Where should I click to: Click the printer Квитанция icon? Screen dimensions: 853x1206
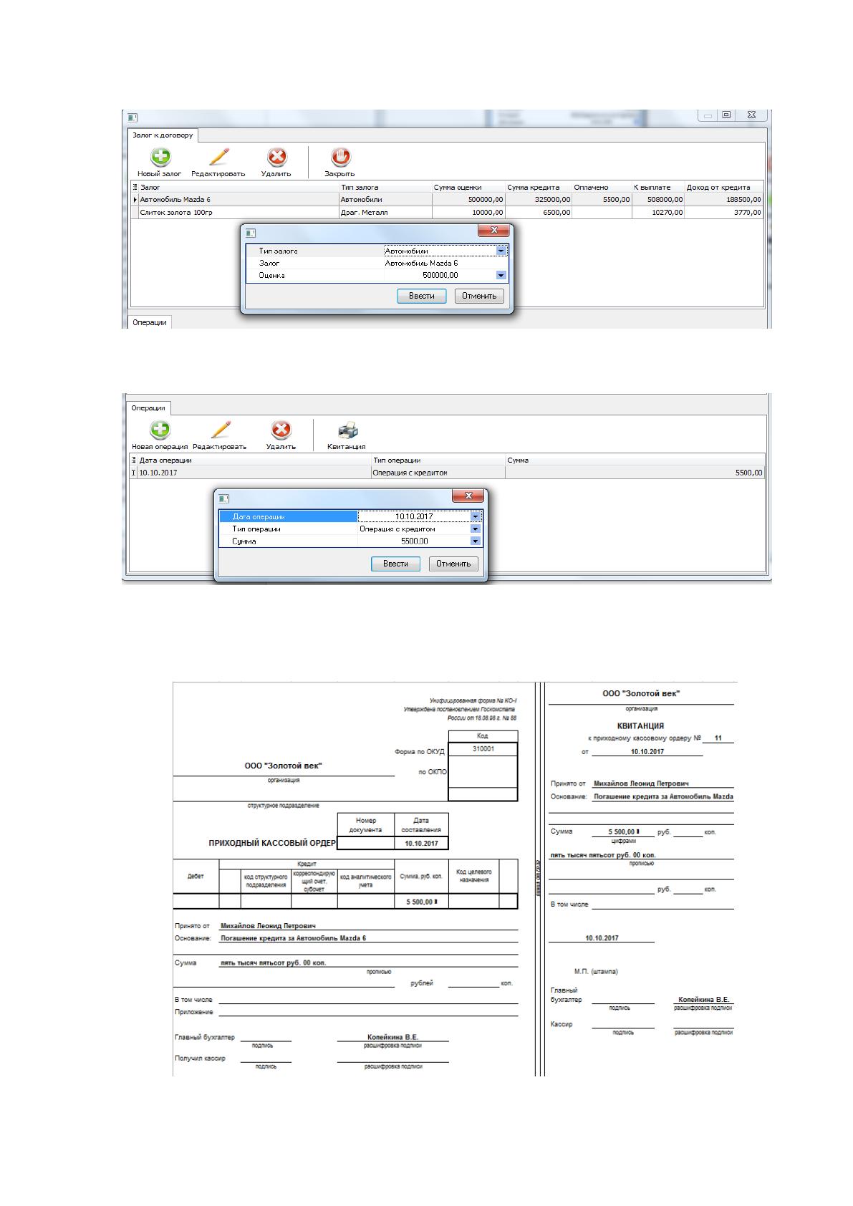pyautogui.click(x=347, y=430)
